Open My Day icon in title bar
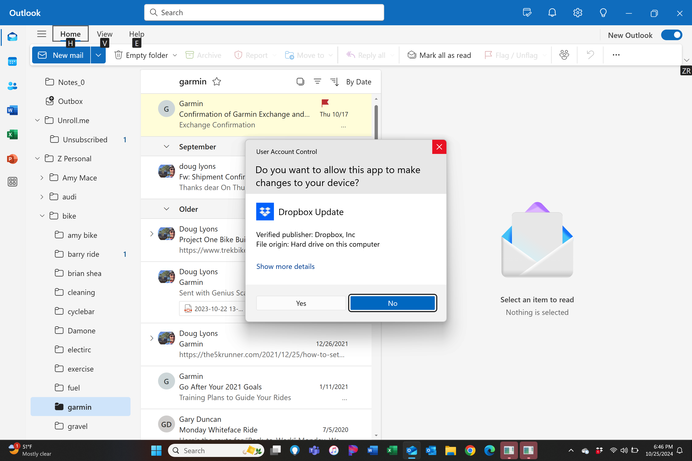Image resolution: width=692 pixels, height=461 pixels. tap(527, 13)
